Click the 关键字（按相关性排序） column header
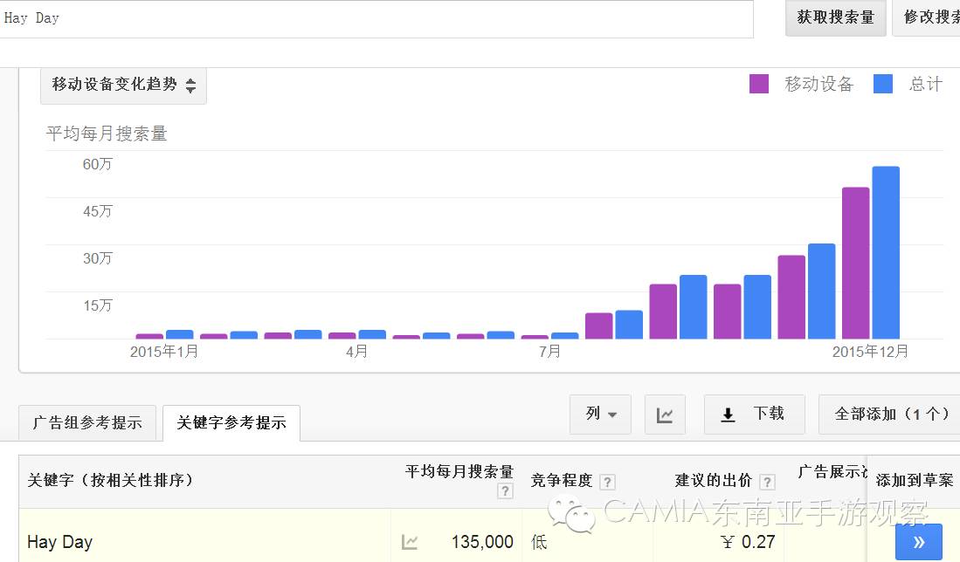The height and width of the screenshot is (562, 960). (110, 481)
